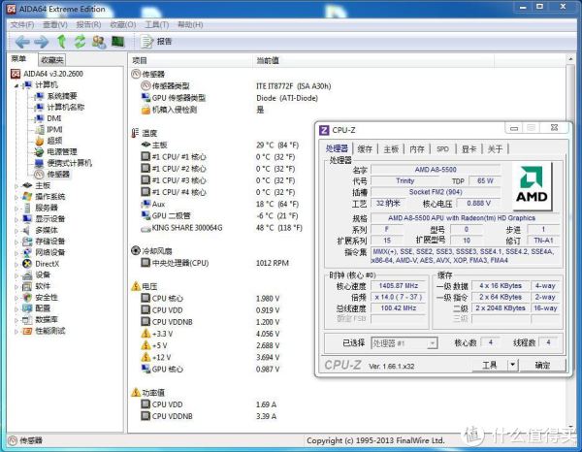Click the 当前值 column header

[373, 60]
